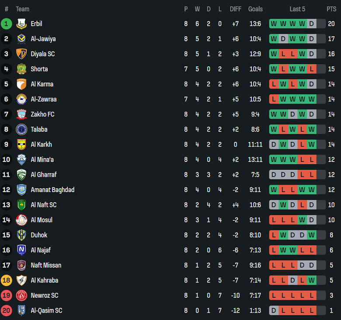The height and width of the screenshot is (320, 341).
Task: Click the Duhok team crest
Action: click(x=21, y=235)
